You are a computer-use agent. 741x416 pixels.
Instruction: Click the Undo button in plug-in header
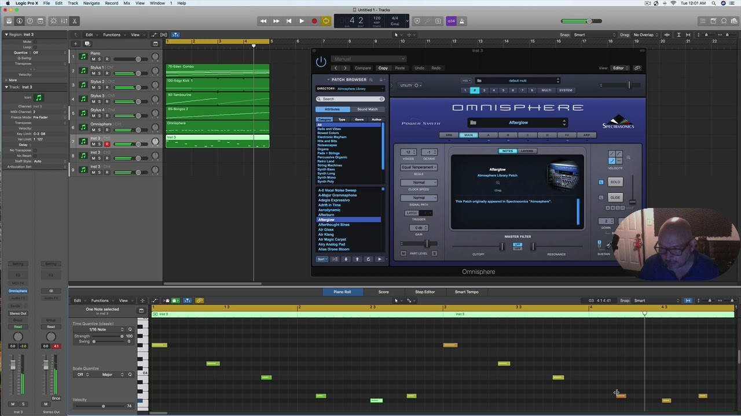pos(419,68)
